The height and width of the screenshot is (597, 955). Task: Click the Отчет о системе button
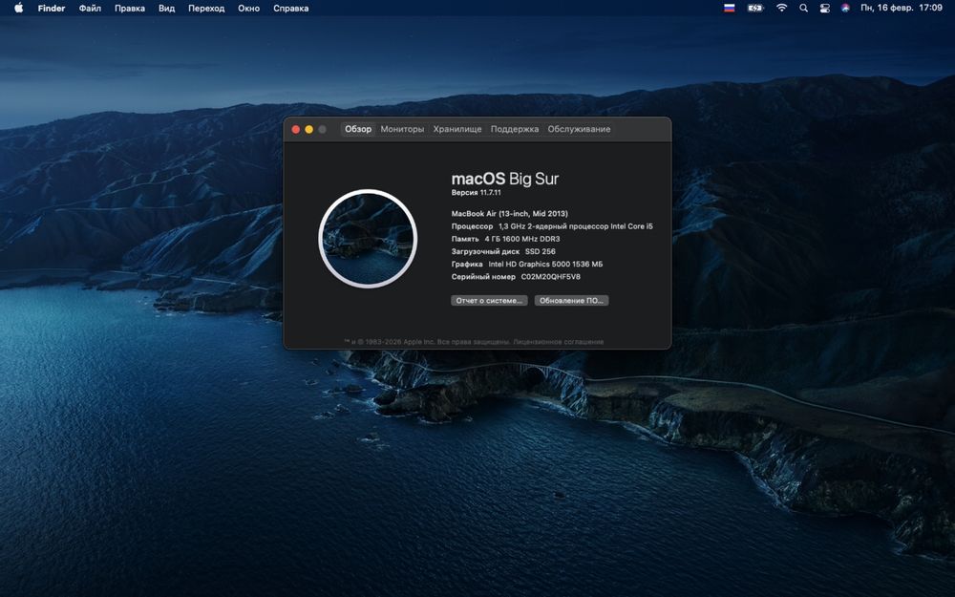(x=489, y=300)
